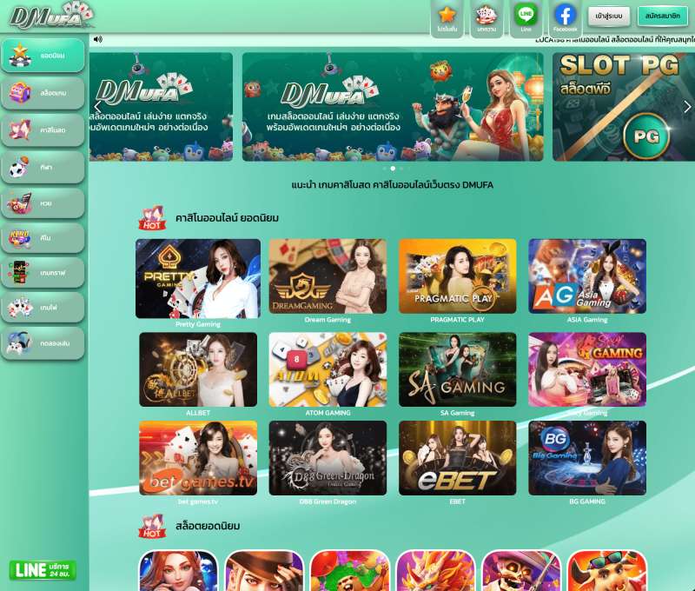The image size is (695, 591).
Task: Open the DMUFA logo home link
Action: point(51,16)
